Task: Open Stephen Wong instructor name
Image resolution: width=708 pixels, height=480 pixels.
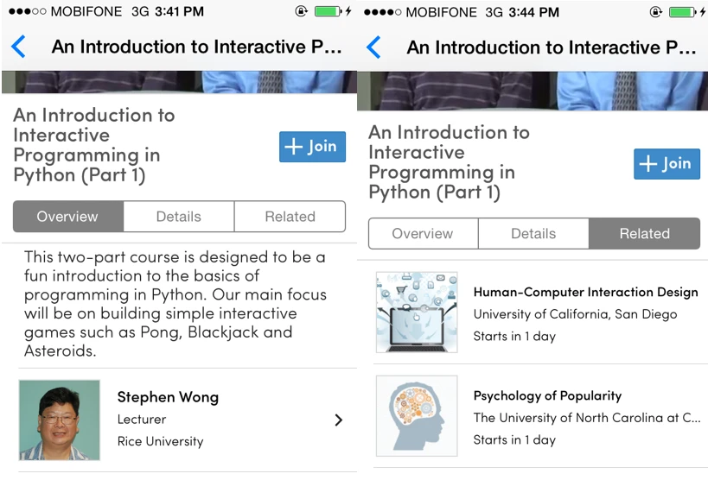Action: point(168,398)
